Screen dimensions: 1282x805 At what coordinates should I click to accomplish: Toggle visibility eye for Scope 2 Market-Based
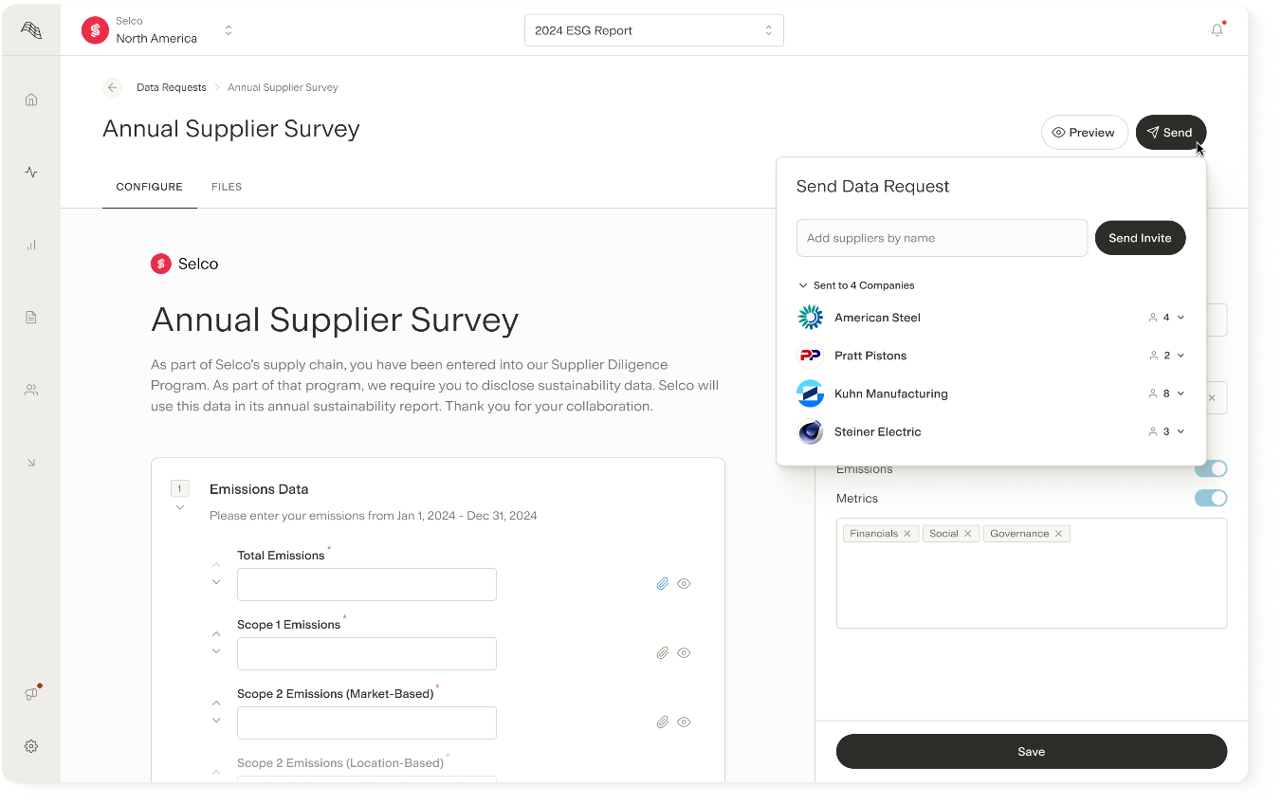click(x=684, y=723)
